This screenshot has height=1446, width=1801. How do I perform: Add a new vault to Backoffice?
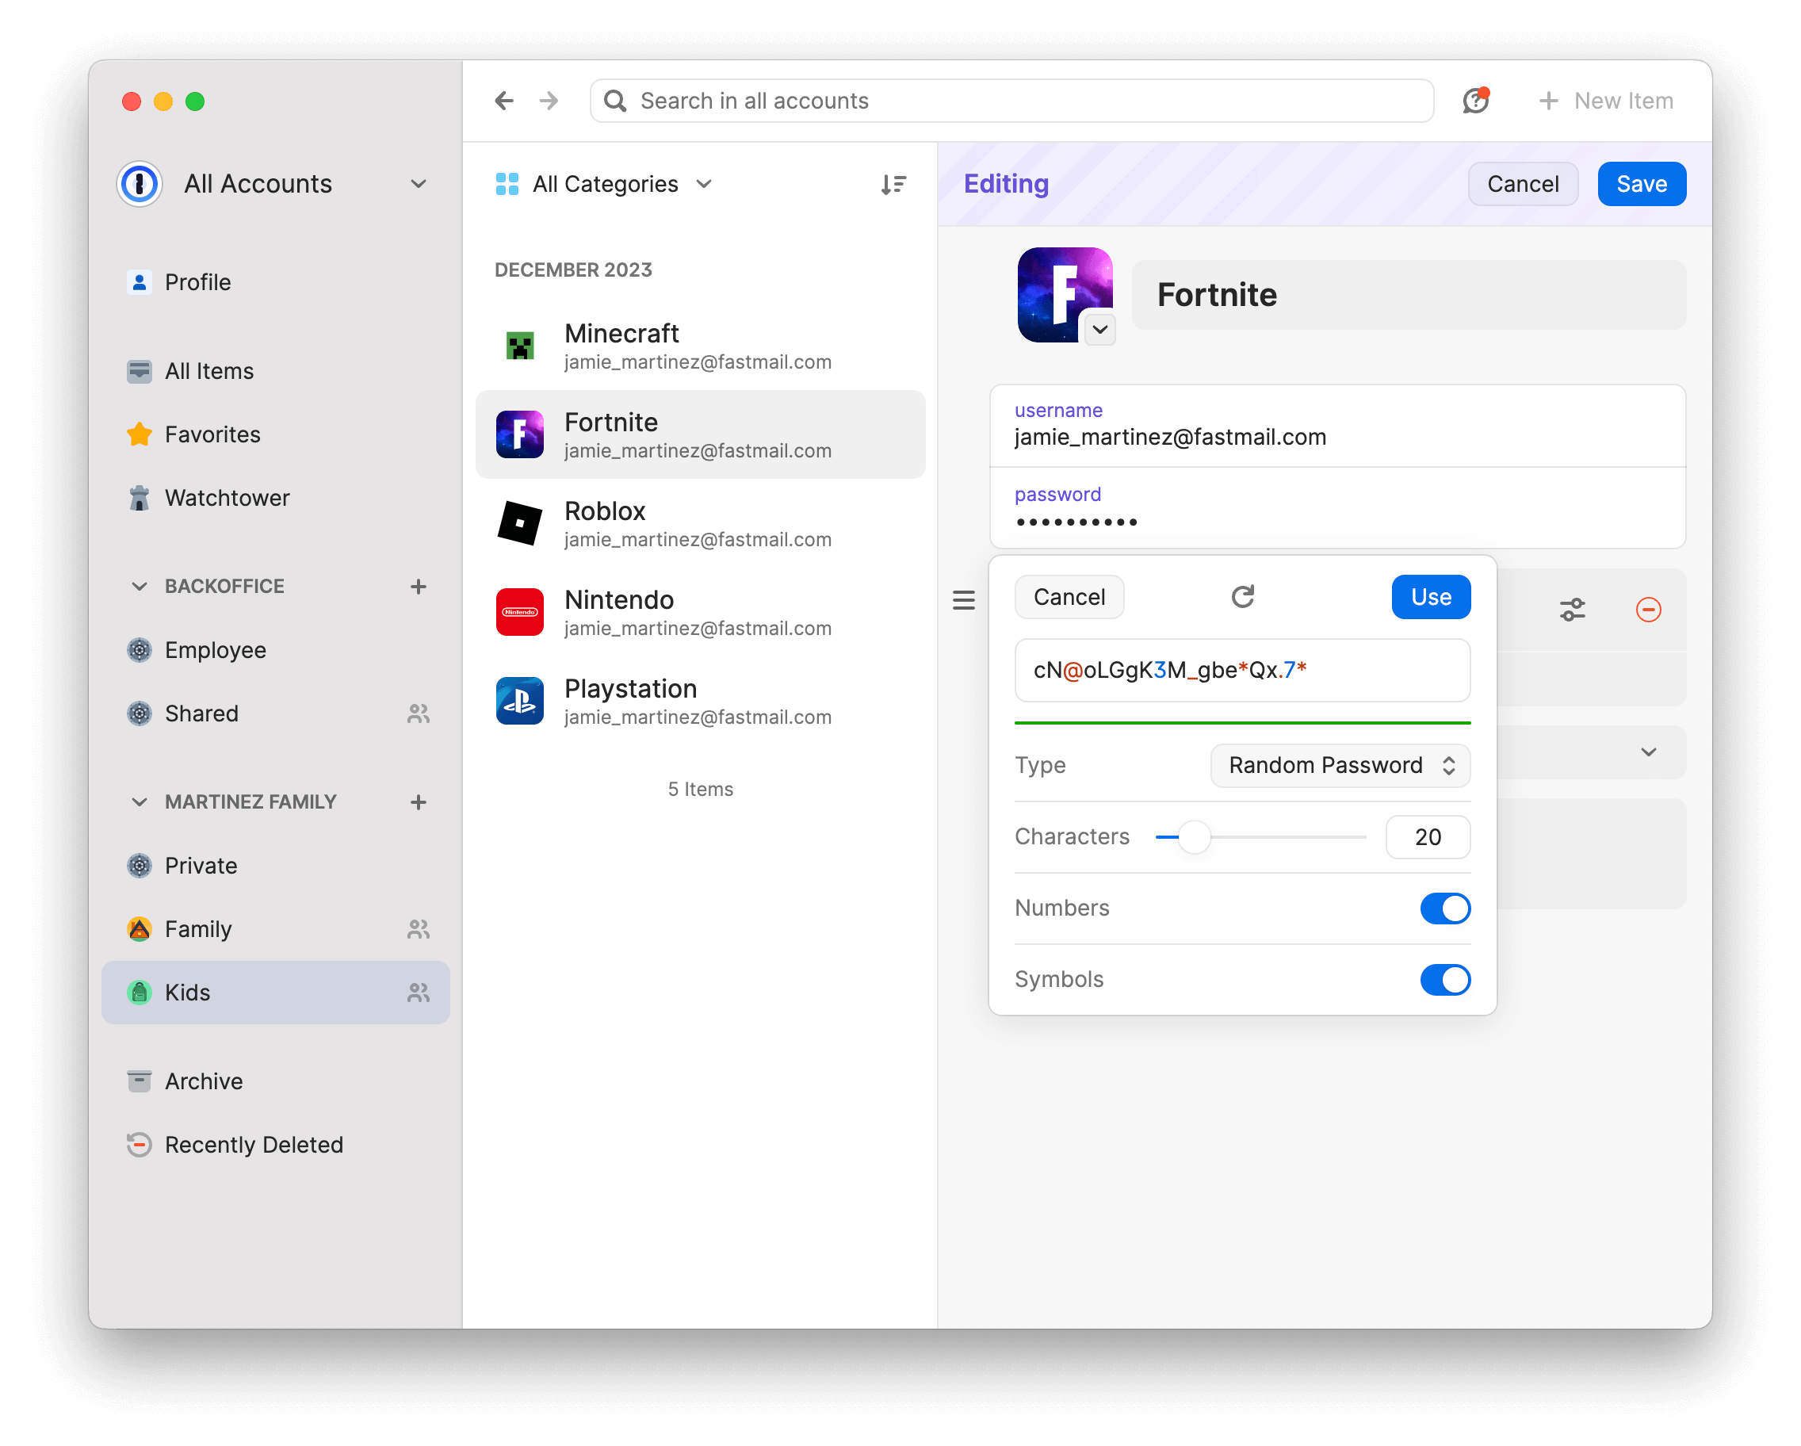click(x=418, y=586)
